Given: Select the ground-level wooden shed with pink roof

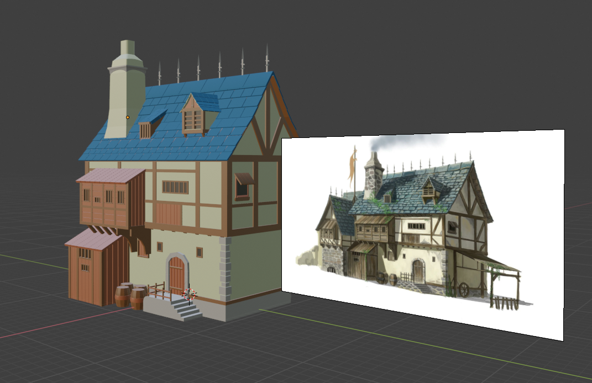Looking at the screenshot, I should 97,267.
